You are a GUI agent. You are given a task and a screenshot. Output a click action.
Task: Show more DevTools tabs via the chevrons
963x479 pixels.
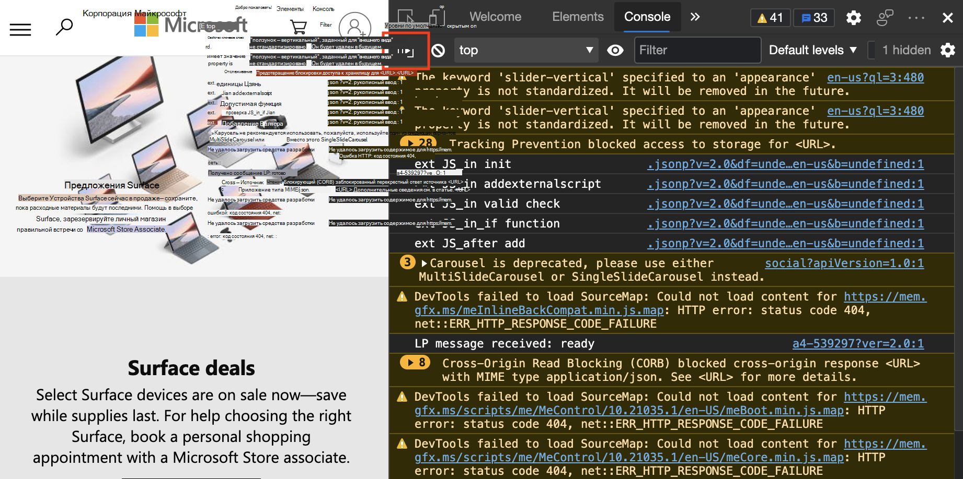coord(695,17)
